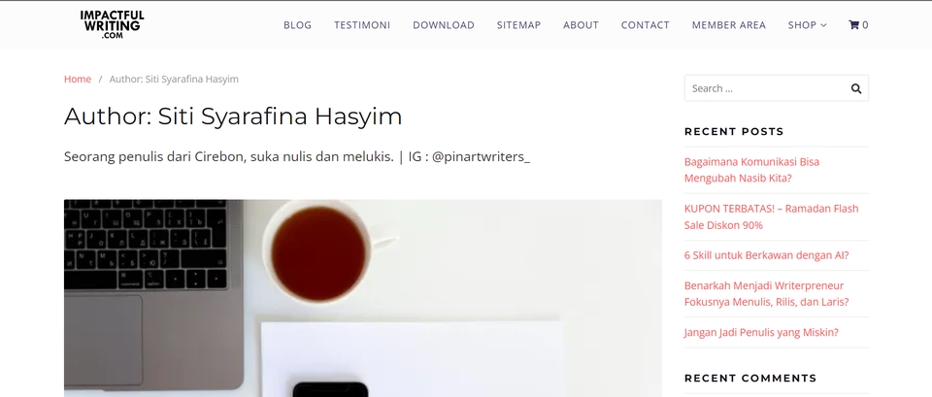Select SITEMAP in the navigation
This screenshot has width=932, height=397.
click(x=518, y=25)
